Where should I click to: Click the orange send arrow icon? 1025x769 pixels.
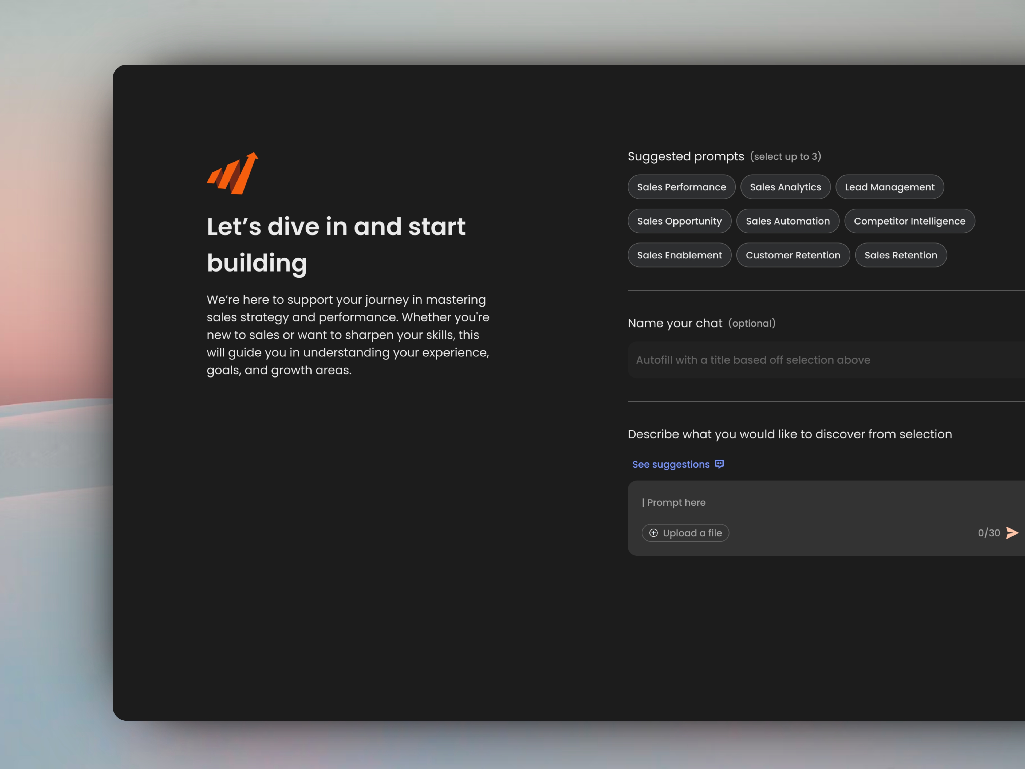tap(1012, 533)
